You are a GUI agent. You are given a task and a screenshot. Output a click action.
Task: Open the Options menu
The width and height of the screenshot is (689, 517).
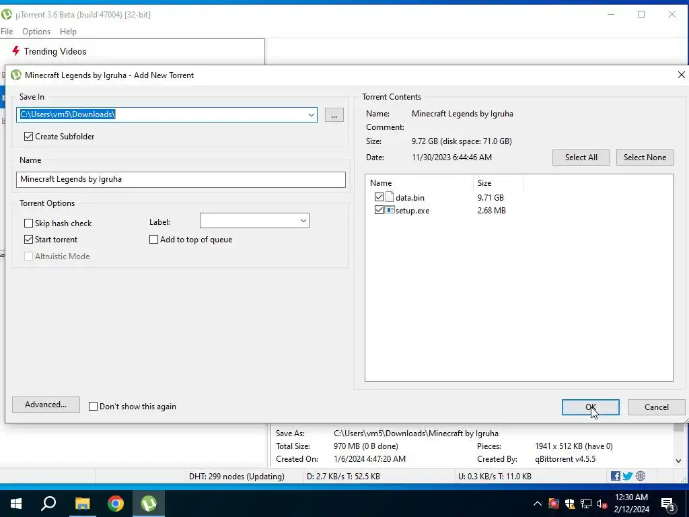pyautogui.click(x=36, y=32)
